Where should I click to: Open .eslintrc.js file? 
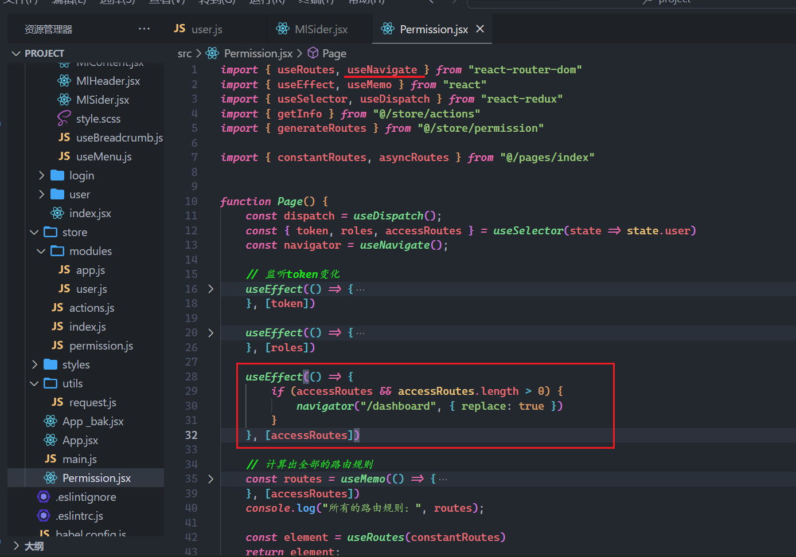click(x=79, y=516)
